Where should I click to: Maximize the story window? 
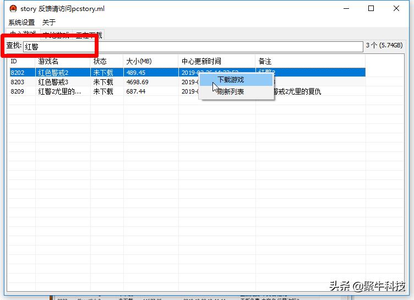pos(371,8)
